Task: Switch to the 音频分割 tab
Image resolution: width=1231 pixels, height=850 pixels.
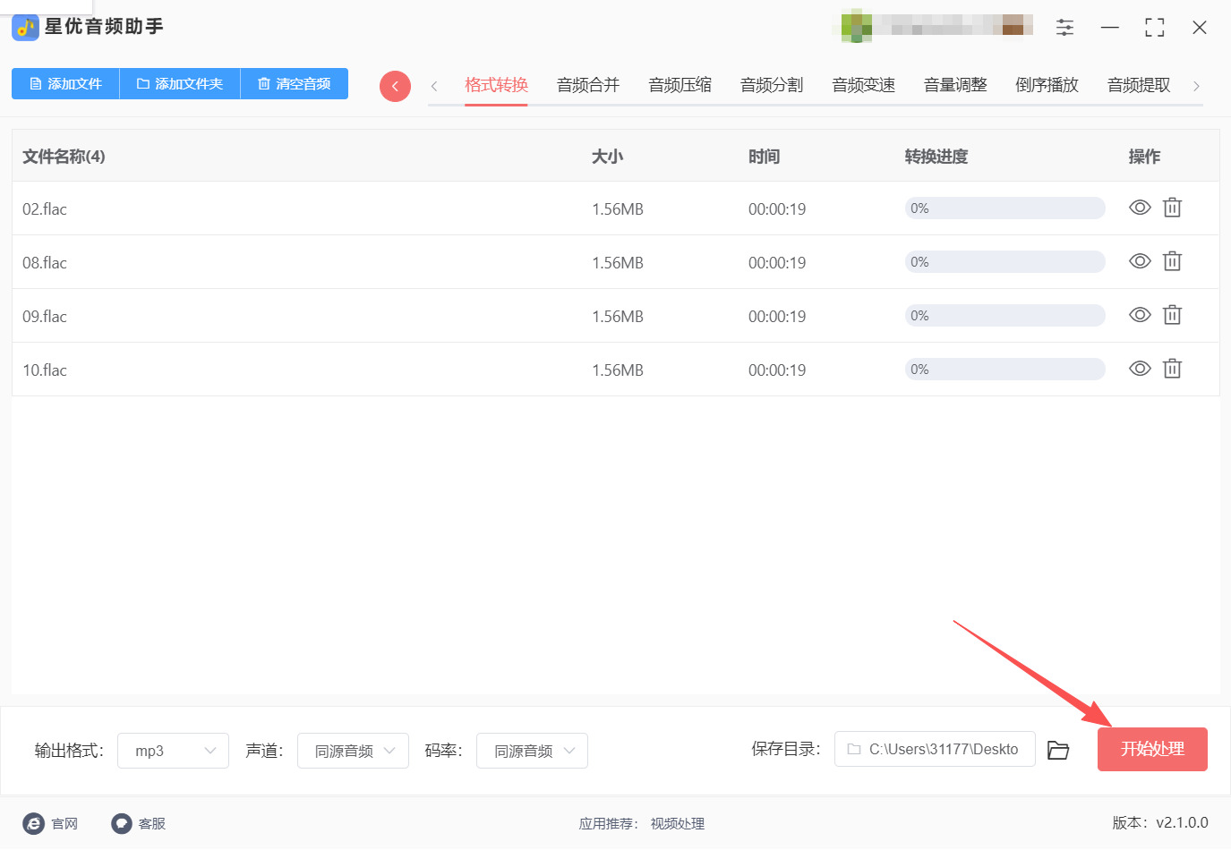Action: pyautogui.click(x=772, y=85)
